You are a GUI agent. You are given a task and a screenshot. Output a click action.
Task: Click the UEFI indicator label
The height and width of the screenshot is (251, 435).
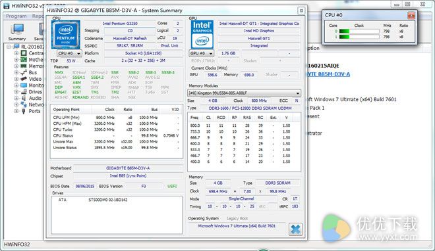click(x=172, y=187)
